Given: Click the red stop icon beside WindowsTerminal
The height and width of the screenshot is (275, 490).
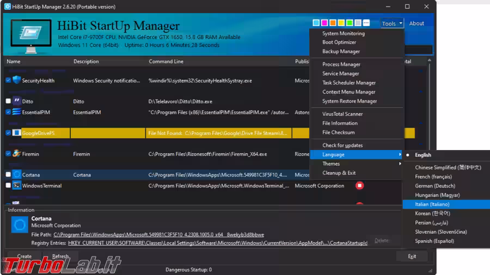Looking at the screenshot, I should [x=359, y=186].
